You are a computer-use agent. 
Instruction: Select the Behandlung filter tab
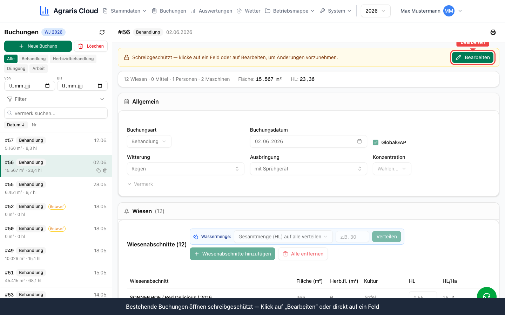point(34,59)
